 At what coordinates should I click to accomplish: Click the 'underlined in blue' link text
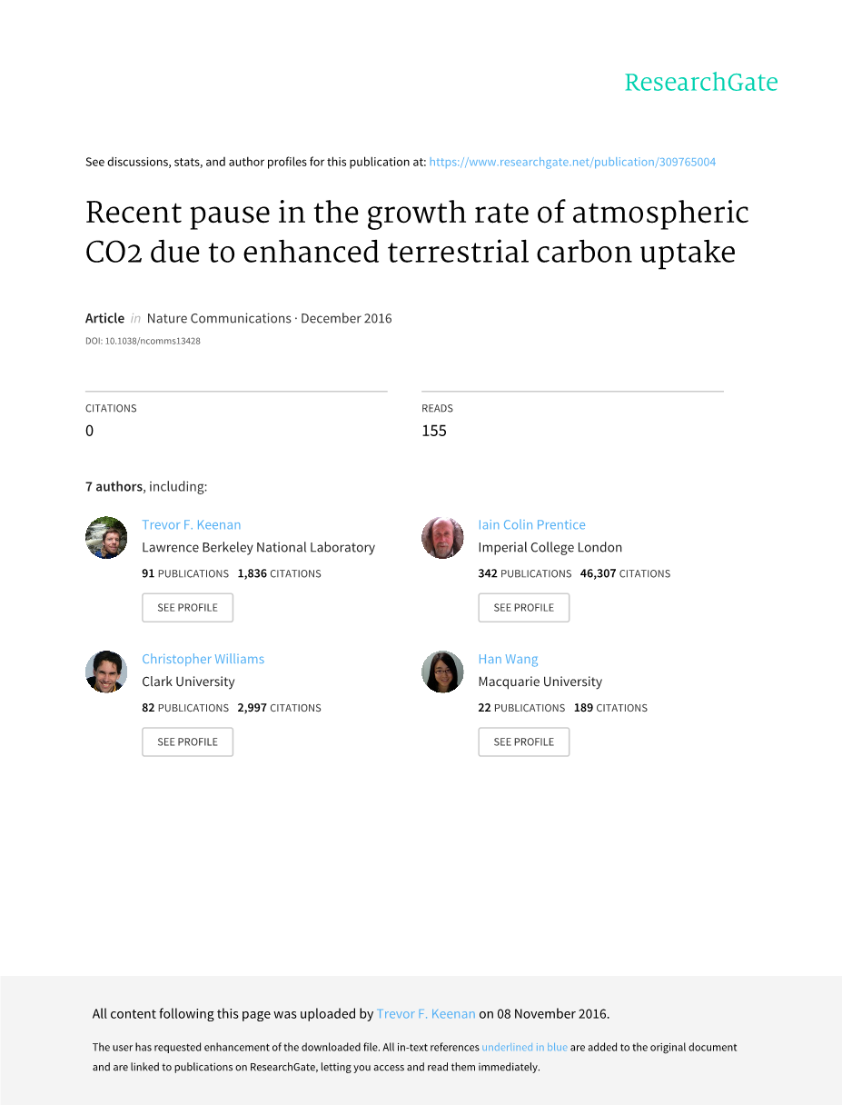point(524,1047)
